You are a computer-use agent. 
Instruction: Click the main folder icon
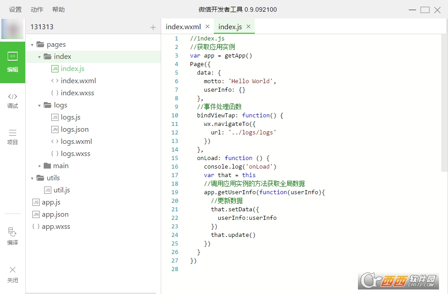(x=47, y=166)
